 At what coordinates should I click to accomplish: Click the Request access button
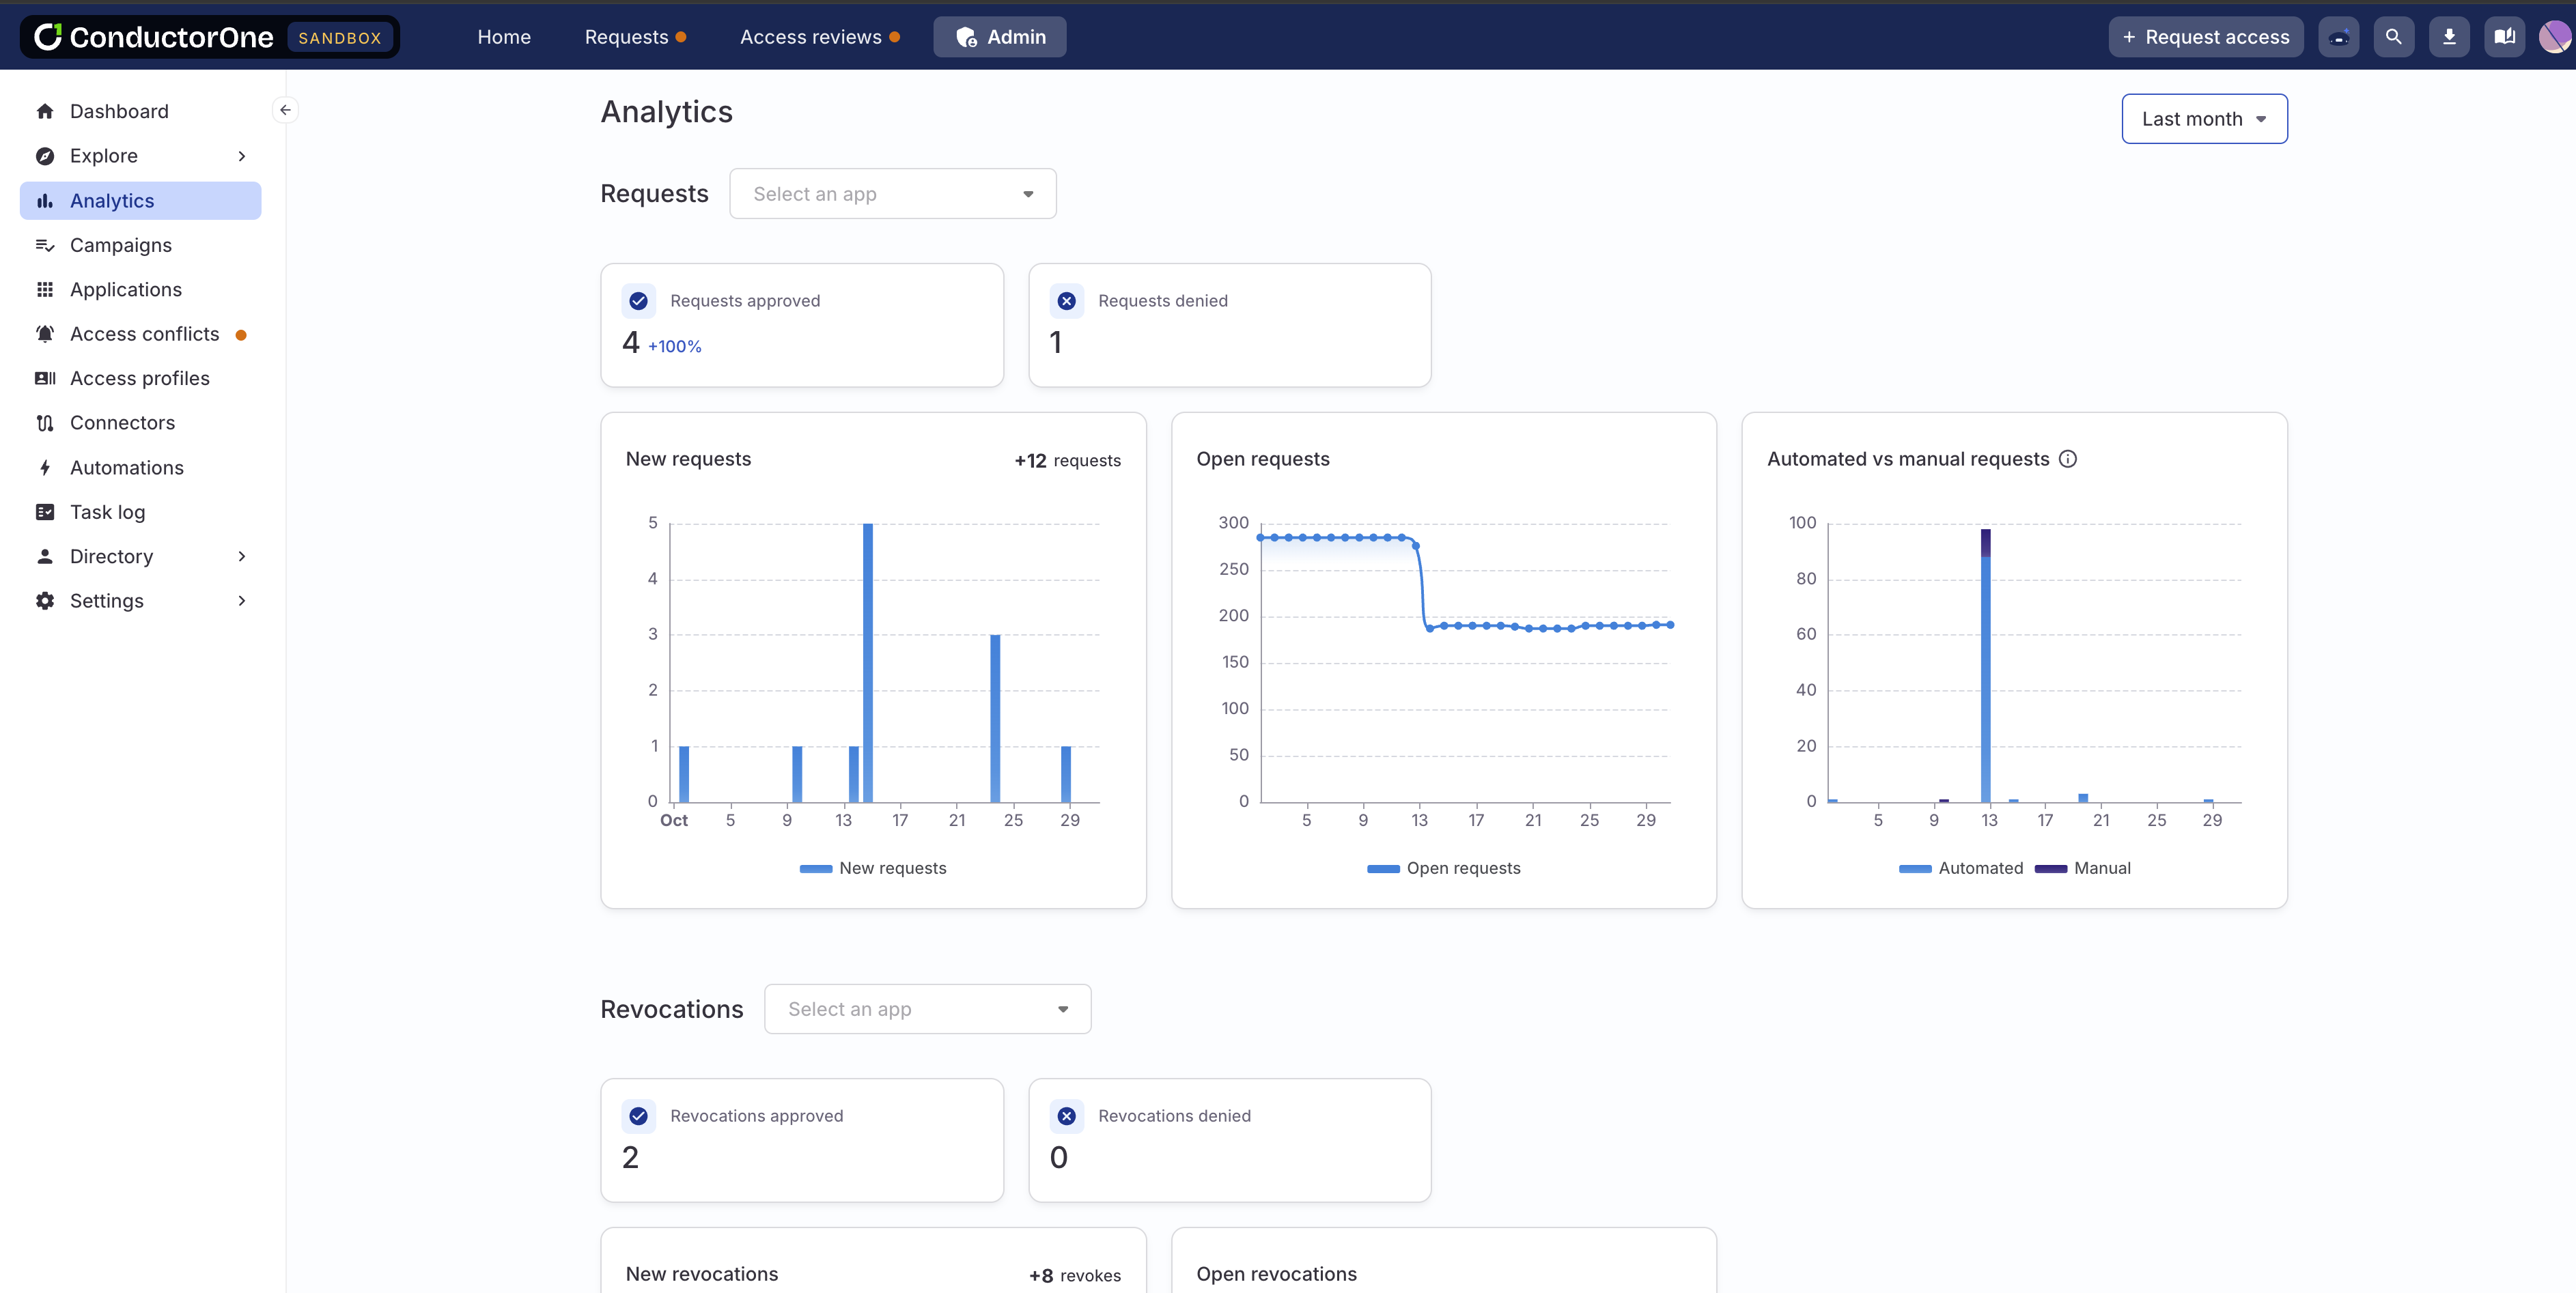point(2206,36)
